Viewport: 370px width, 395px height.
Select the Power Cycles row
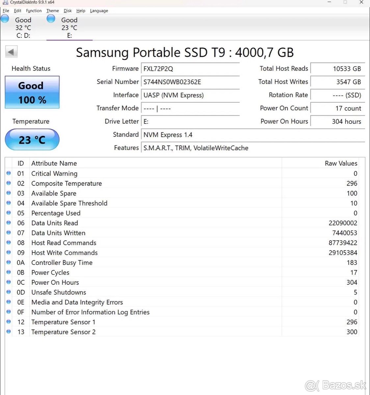[x=182, y=272]
